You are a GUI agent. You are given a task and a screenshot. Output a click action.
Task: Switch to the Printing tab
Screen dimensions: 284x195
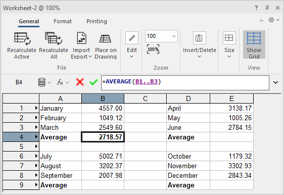click(97, 21)
